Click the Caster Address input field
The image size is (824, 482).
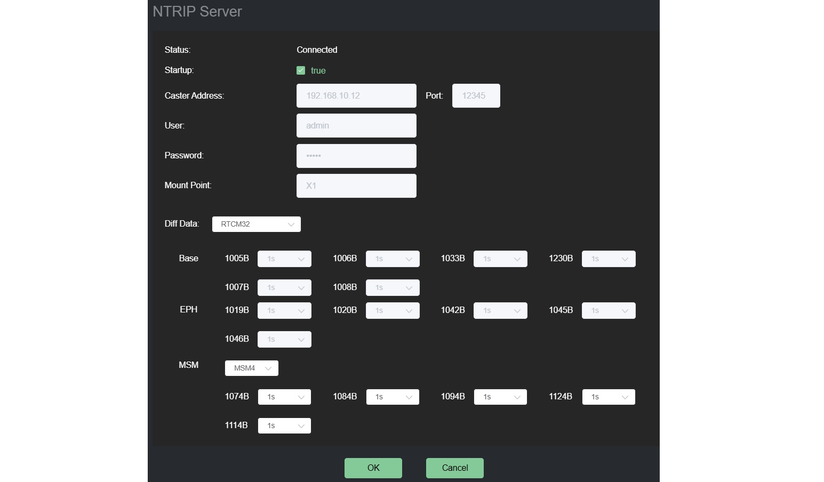click(356, 96)
